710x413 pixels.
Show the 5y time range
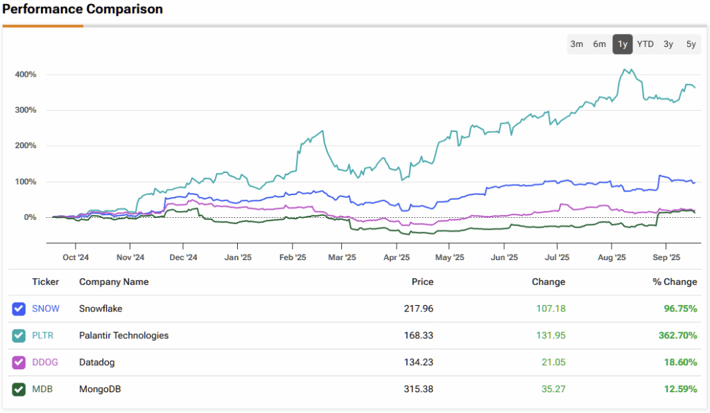(x=691, y=44)
